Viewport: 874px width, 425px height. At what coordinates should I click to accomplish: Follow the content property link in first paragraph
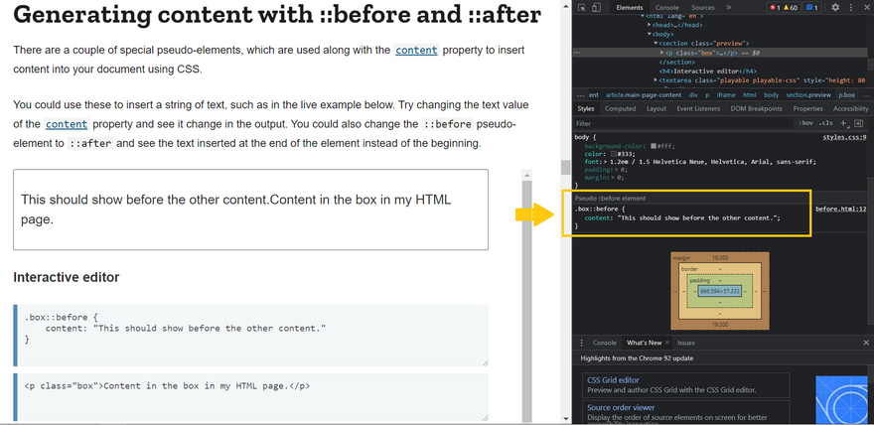click(415, 51)
